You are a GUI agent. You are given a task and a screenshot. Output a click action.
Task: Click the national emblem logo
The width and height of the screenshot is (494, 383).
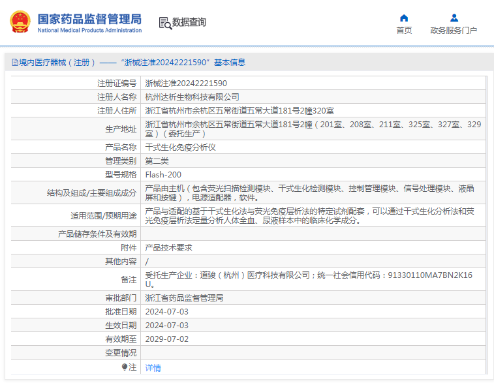click(20, 22)
